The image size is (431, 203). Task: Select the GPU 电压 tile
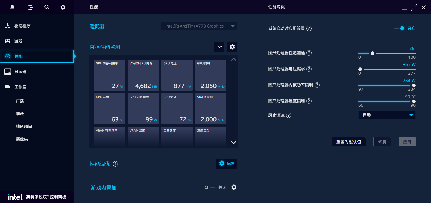(177, 75)
